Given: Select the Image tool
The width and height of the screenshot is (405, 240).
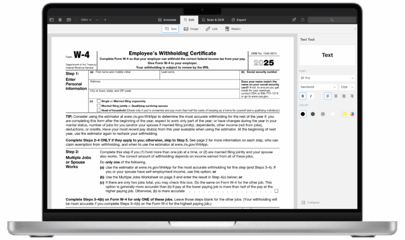Looking at the screenshot, I should [191, 29].
